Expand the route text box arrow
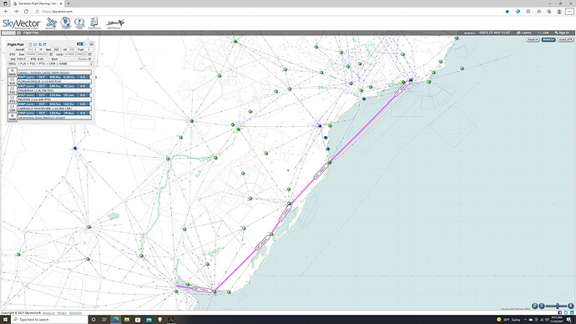 pos(91,63)
